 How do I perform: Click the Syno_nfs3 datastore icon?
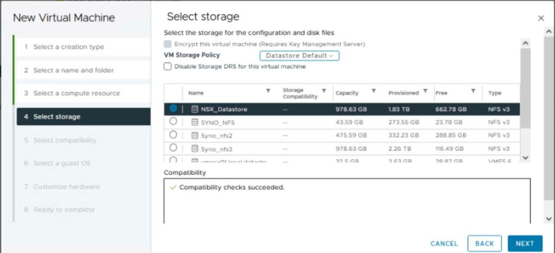[195, 149]
